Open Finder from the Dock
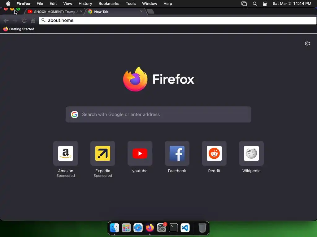 (x=115, y=228)
